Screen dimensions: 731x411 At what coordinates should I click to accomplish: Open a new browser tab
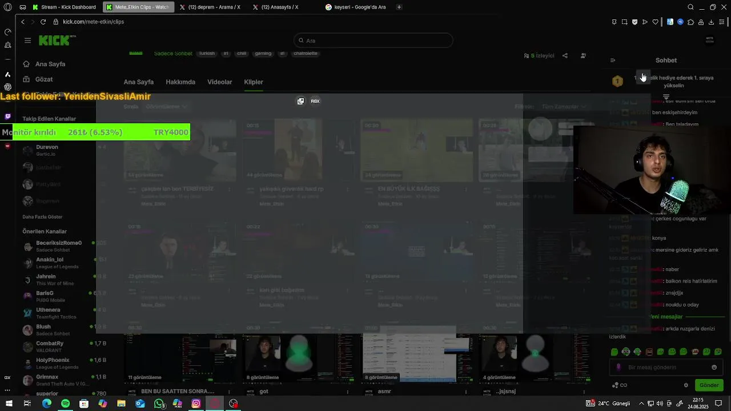399,7
